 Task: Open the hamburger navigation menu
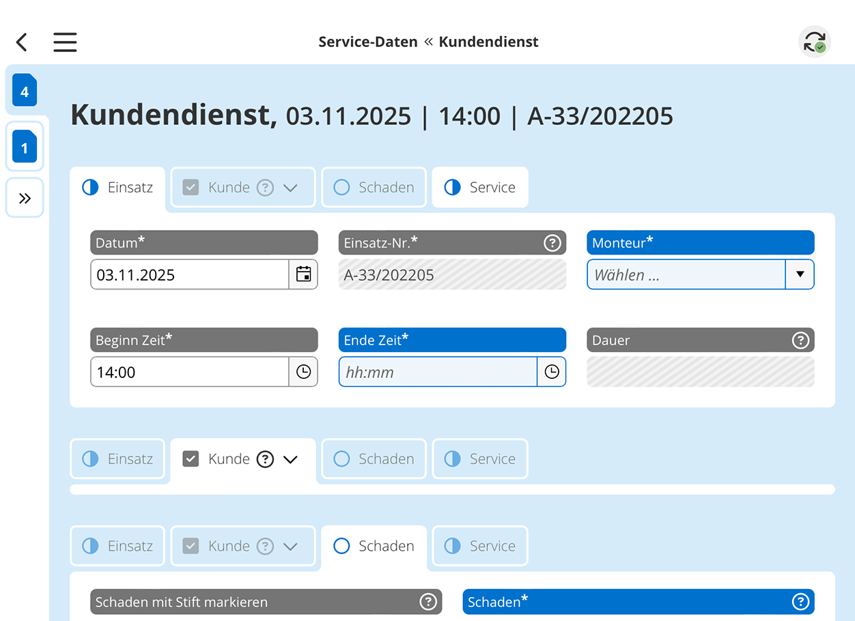65,42
